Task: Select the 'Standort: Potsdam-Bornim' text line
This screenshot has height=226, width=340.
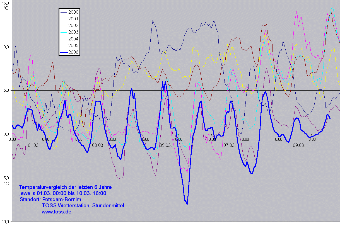Action: pos(50,199)
